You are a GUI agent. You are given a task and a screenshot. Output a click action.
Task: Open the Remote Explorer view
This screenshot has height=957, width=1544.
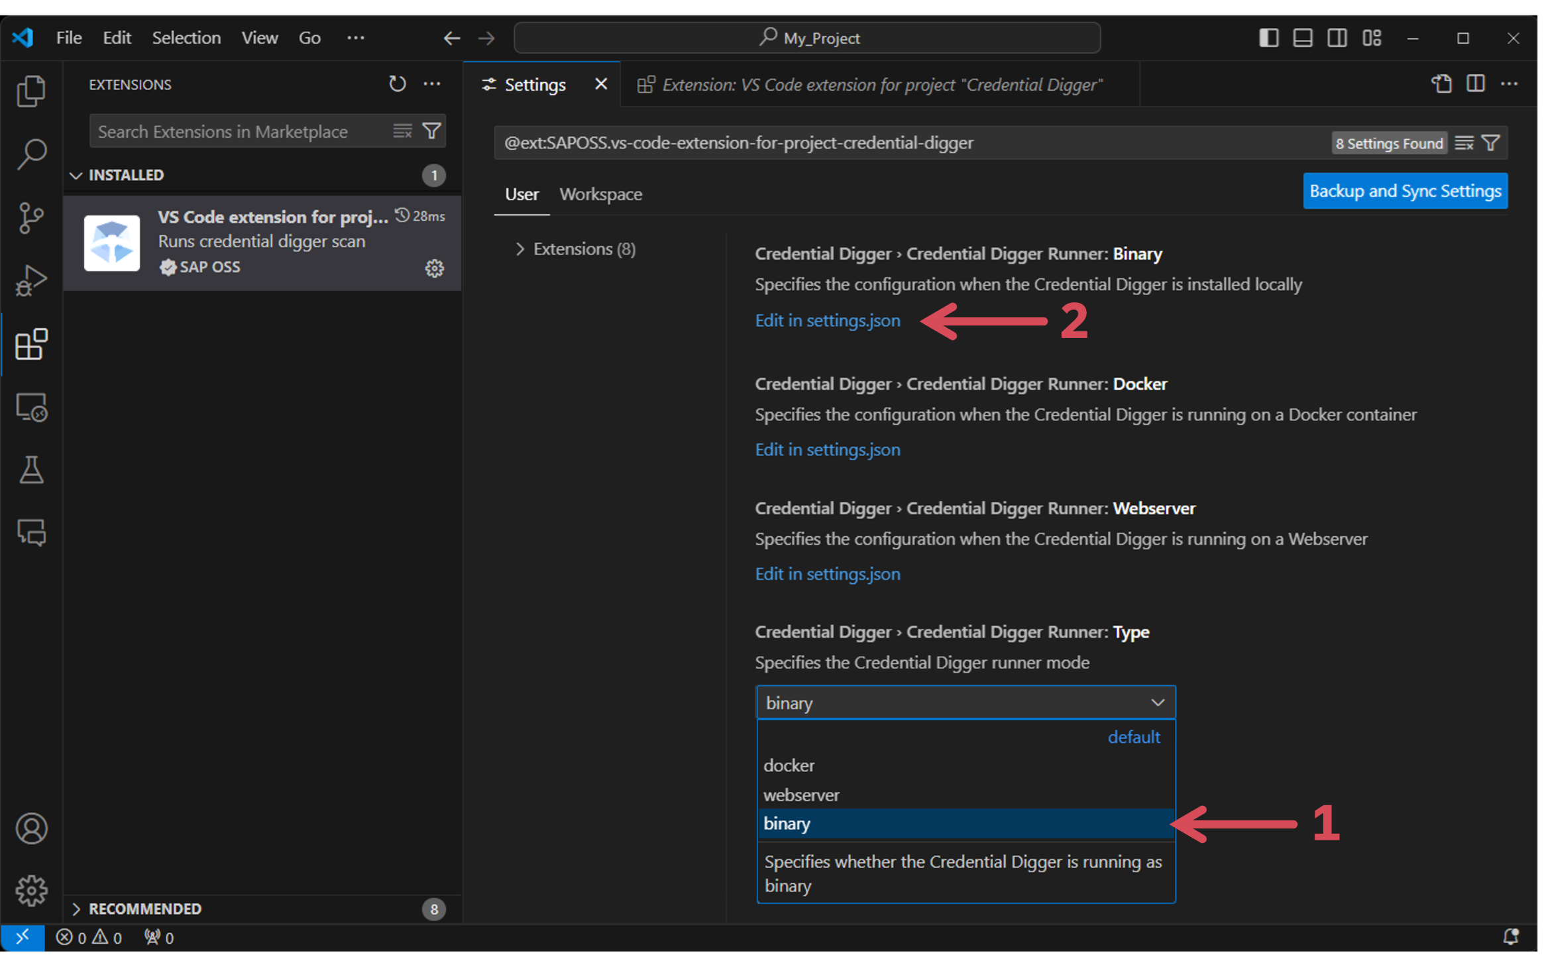tap(31, 407)
